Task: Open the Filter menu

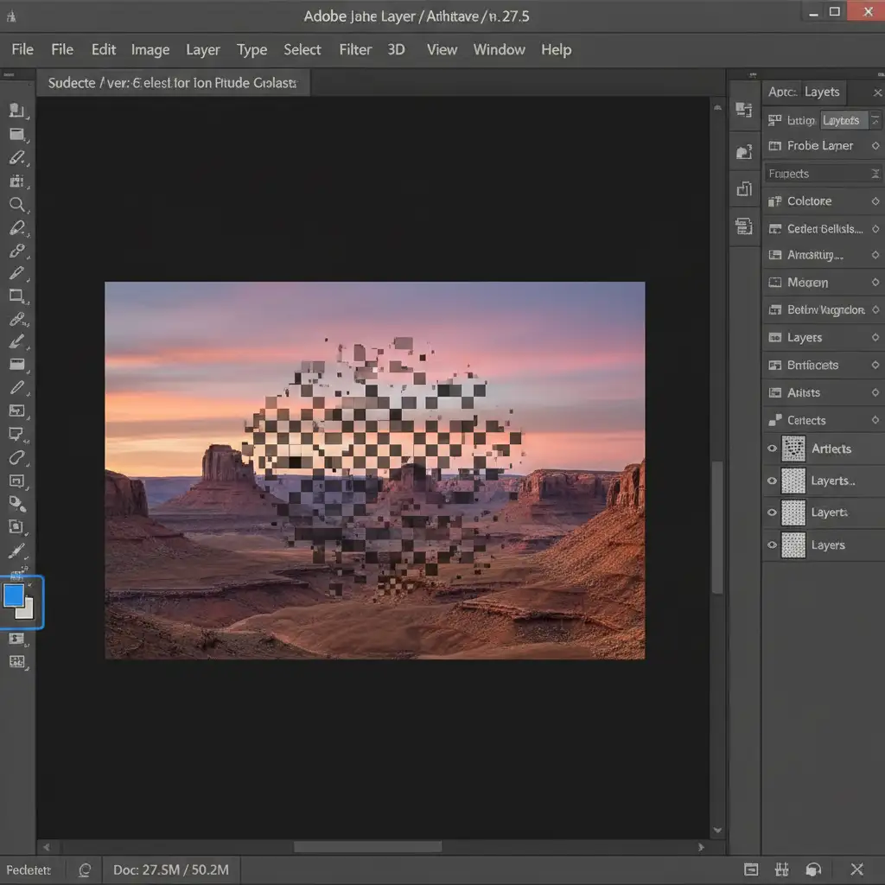Action: pos(355,49)
